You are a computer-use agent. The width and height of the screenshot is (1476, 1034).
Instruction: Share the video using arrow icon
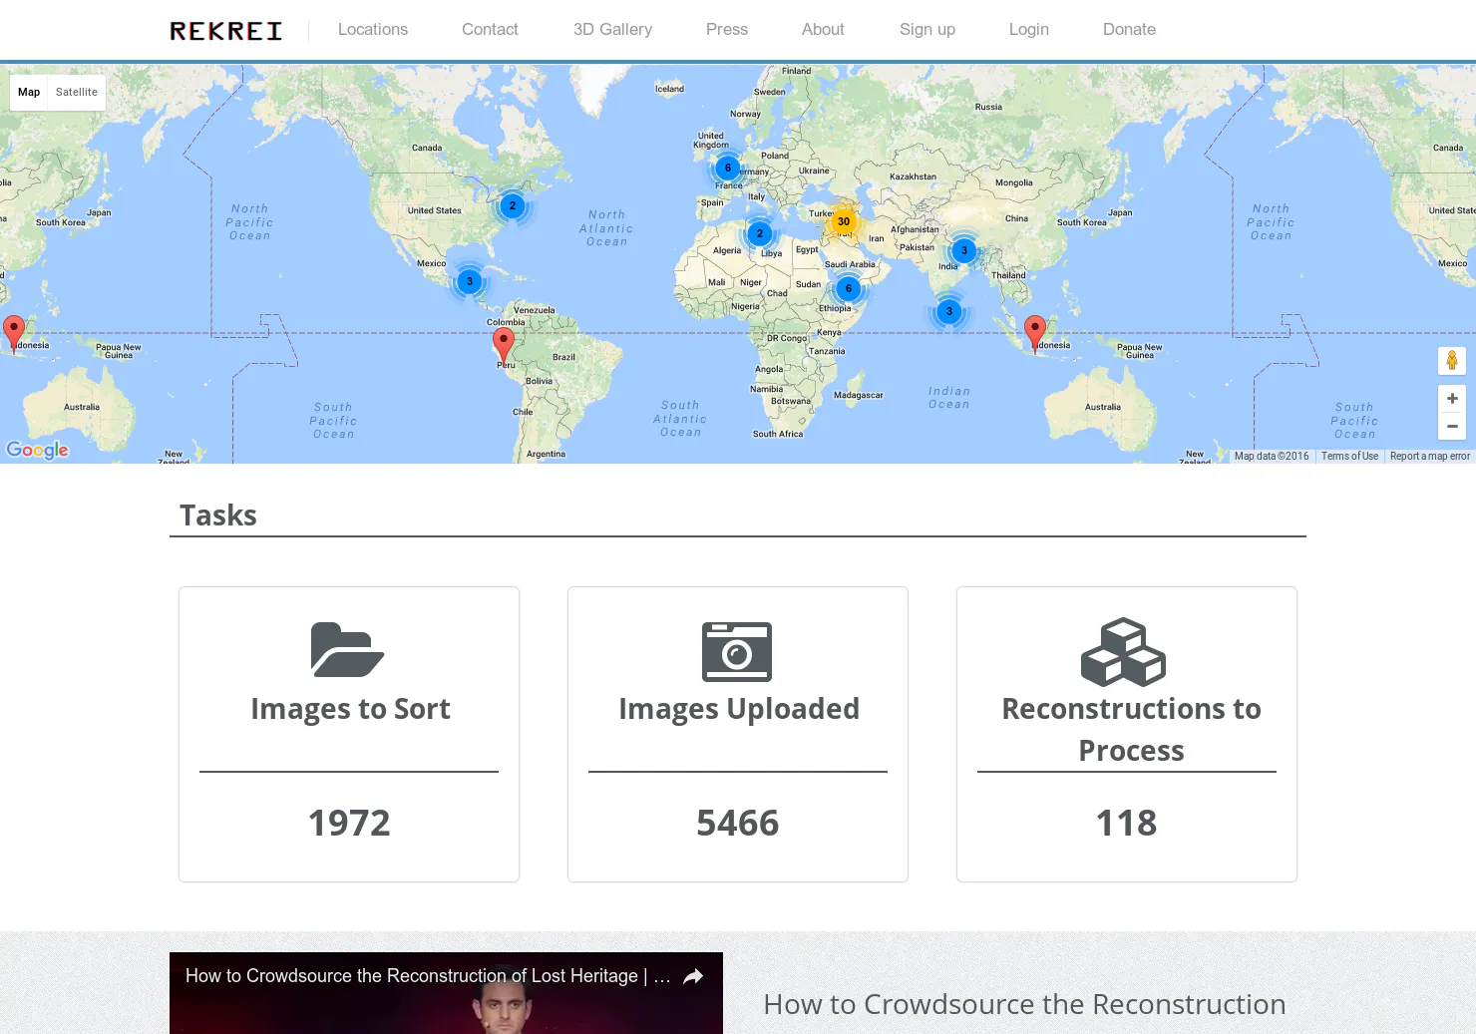693,976
